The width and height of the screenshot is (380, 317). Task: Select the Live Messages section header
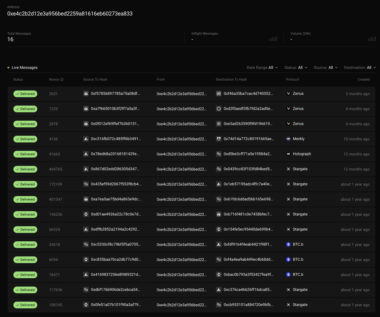24,67
